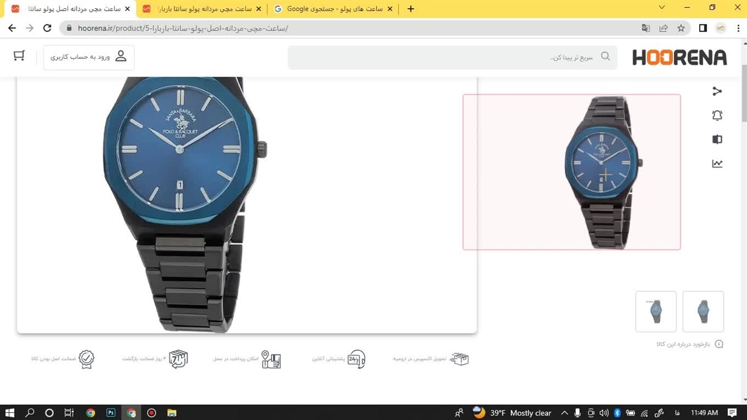The width and height of the screenshot is (747, 420).
Task: Click the site search input field
Action: tap(444, 57)
